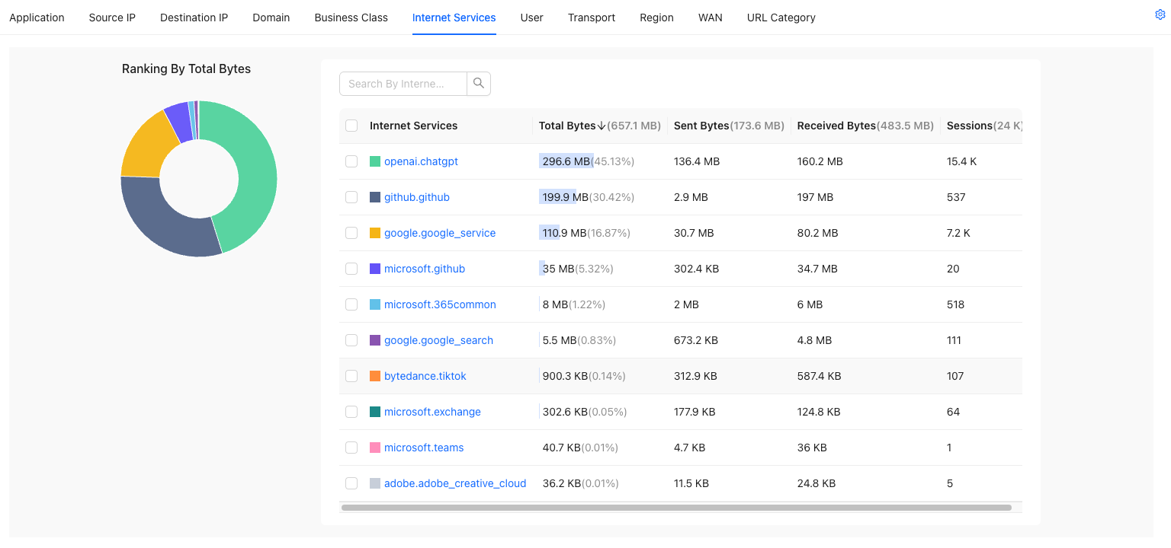
Task: Open the microsoft.365common link
Action: tap(440, 304)
